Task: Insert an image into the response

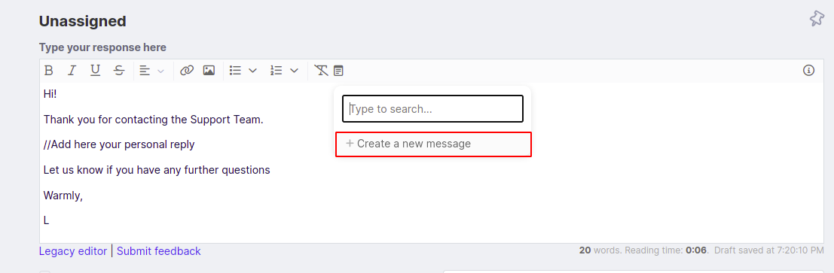Action: click(x=209, y=70)
